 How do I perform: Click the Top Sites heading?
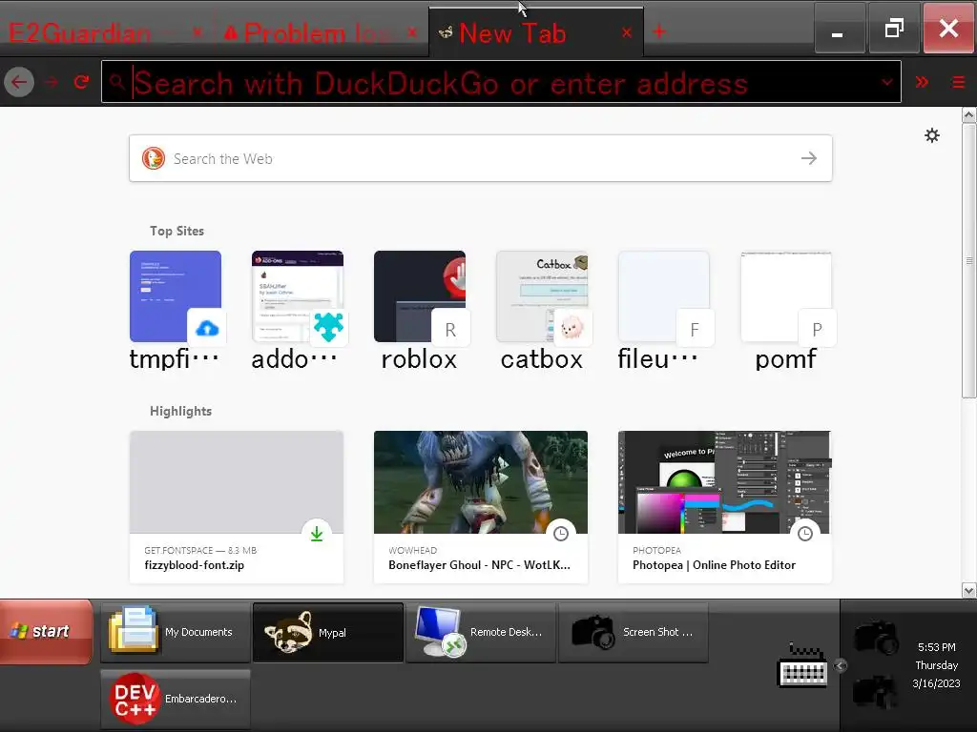pos(177,231)
